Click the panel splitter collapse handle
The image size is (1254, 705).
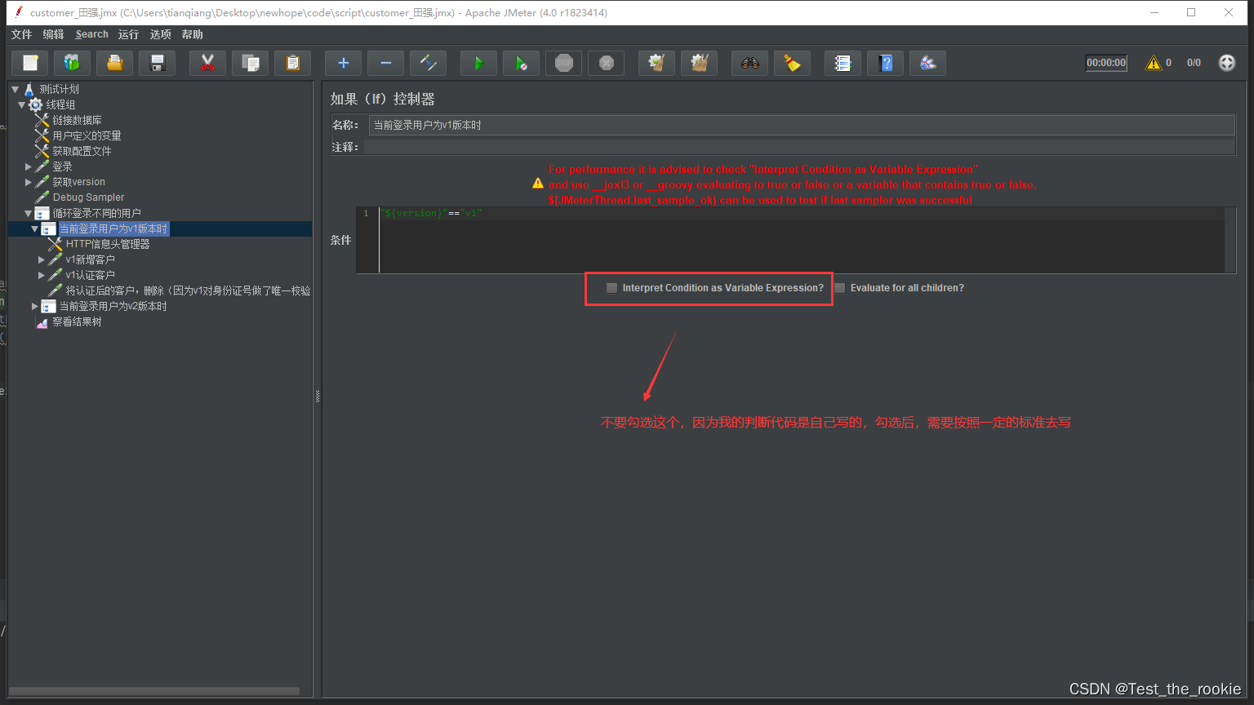coord(318,396)
